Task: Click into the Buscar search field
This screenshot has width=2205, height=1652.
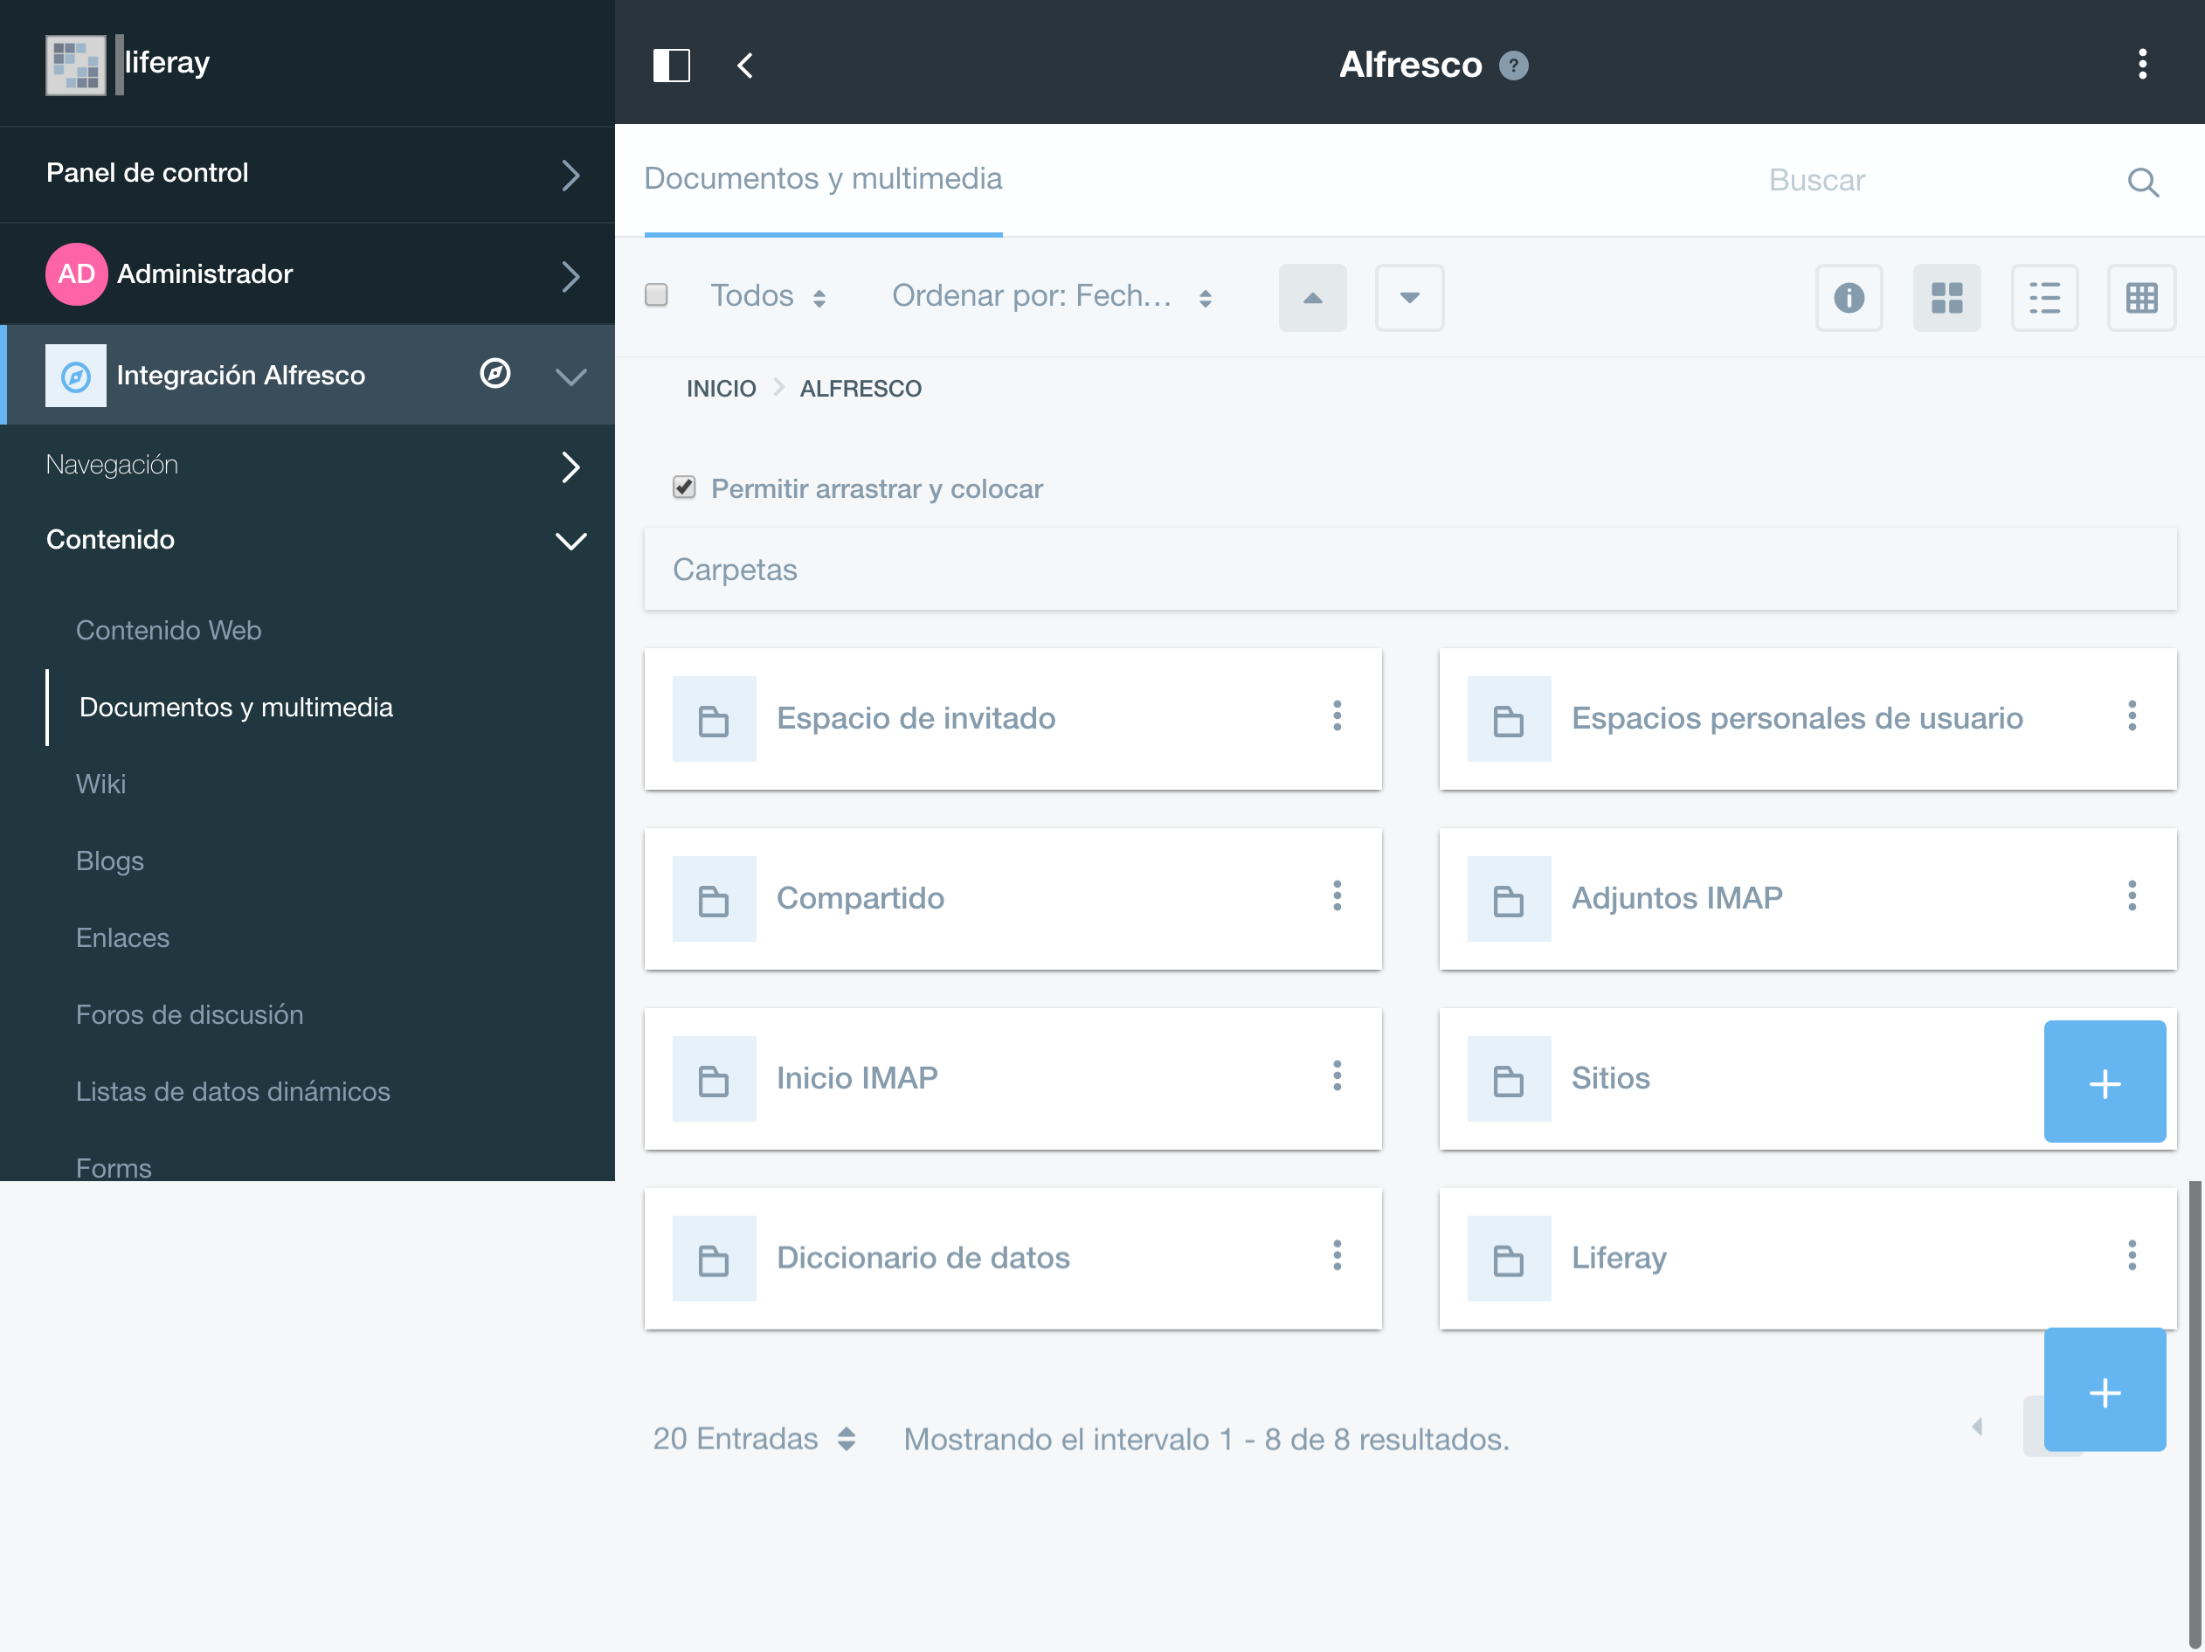Action: 1934,182
